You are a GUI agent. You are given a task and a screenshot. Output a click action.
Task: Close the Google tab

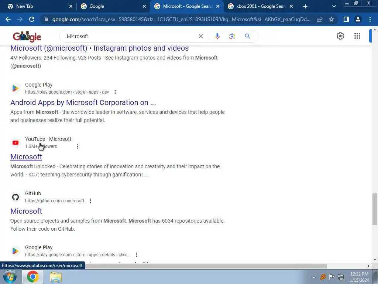(x=144, y=6)
